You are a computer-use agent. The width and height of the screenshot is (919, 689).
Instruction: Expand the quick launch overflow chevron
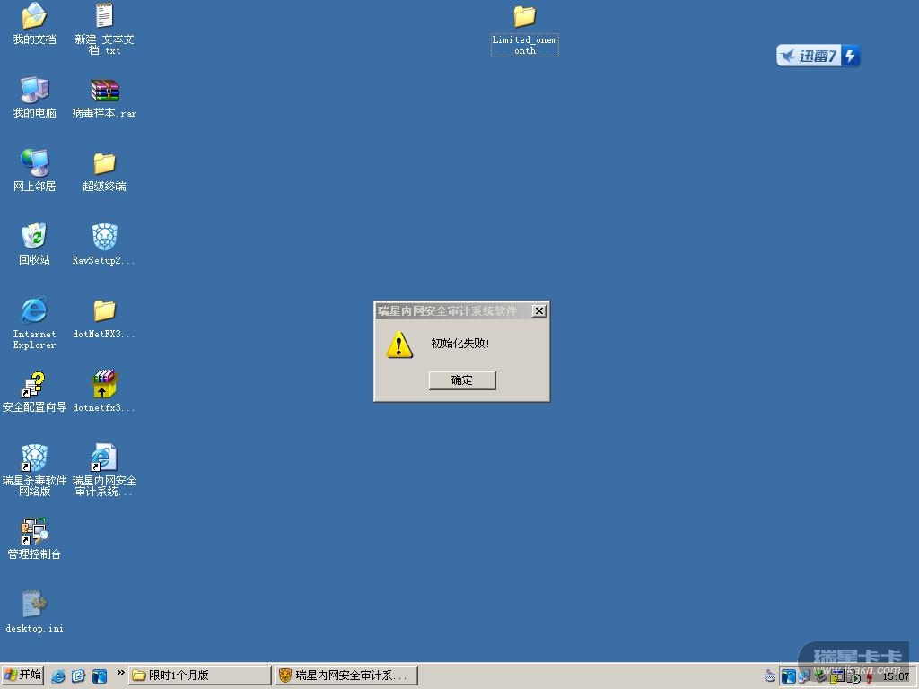120,673
